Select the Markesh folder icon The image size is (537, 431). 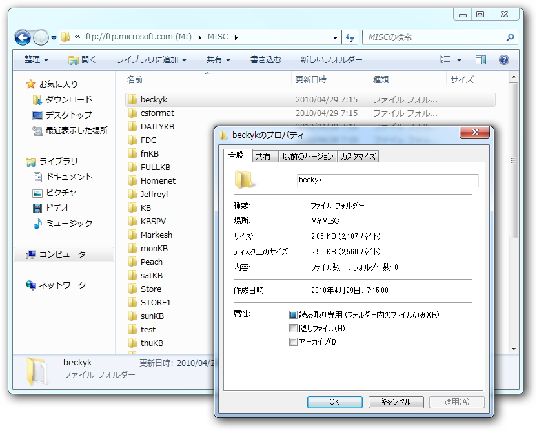(x=132, y=235)
